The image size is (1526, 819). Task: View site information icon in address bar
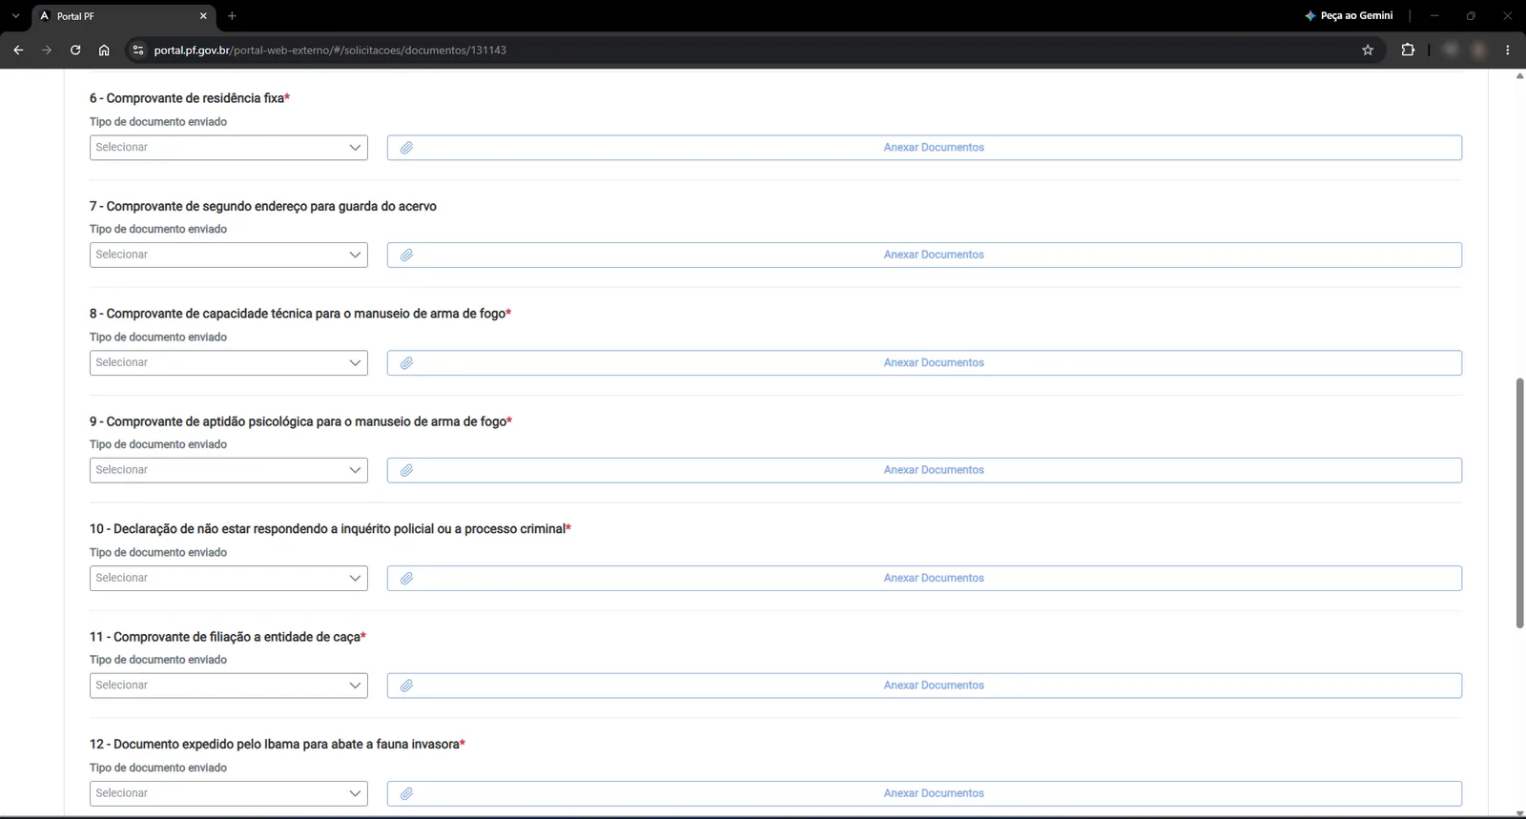[137, 50]
